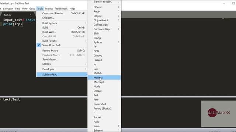
Task: Launch the PHP REPL
Action: click(104, 99)
